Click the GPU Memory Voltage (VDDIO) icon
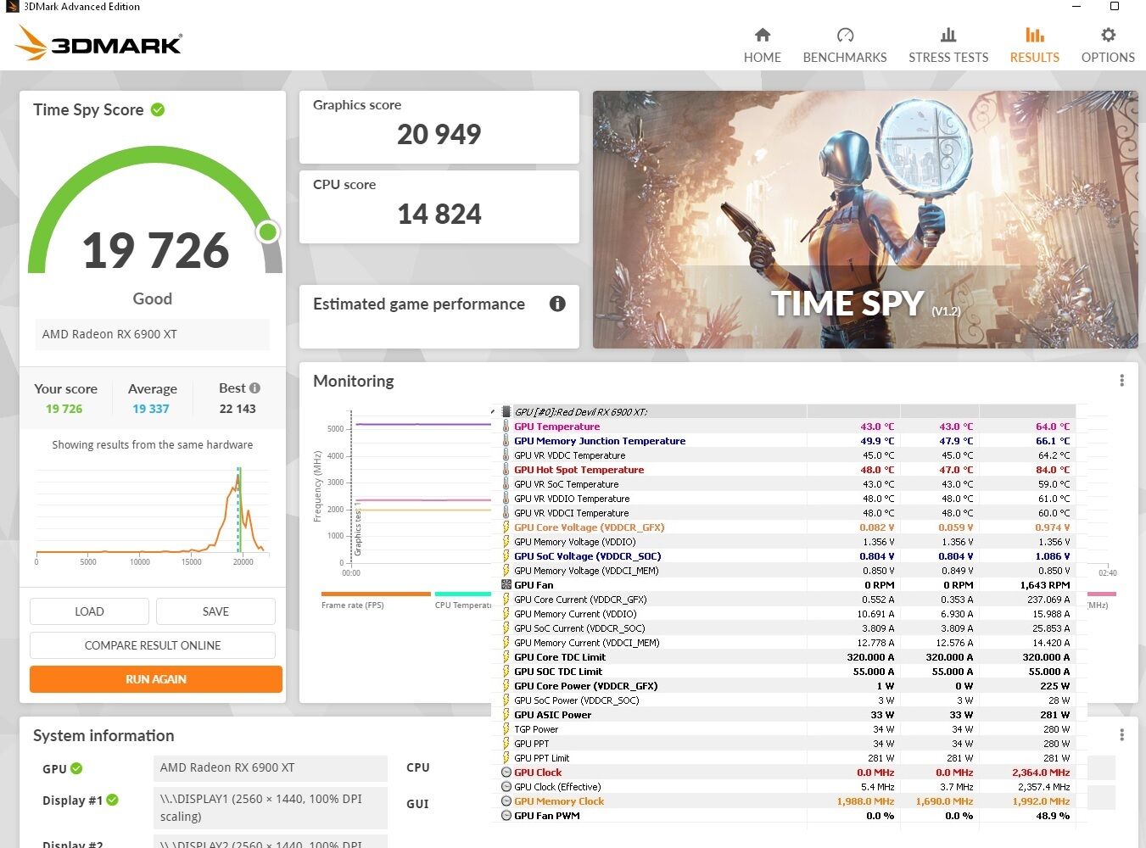The width and height of the screenshot is (1146, 848). click(x=506, y=542)
